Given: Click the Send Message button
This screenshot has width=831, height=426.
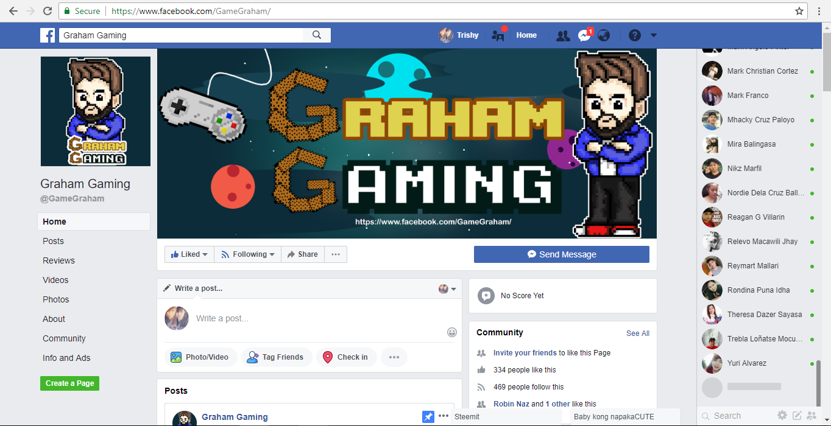Looking at the screenshot, I should pyautogui.click(x=562, y=254).
